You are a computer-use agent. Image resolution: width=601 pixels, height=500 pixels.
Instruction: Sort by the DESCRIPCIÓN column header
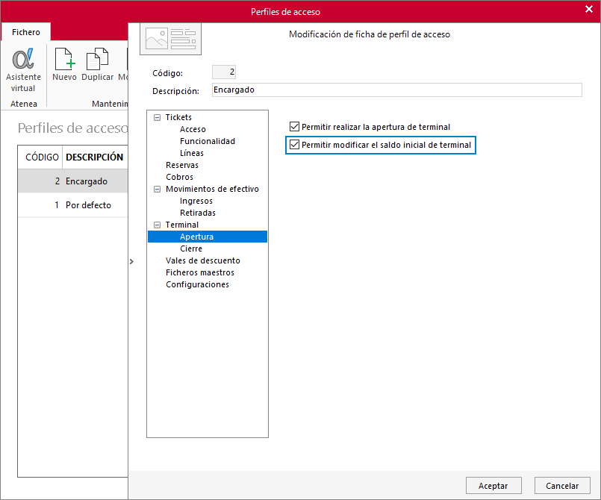tap(95, 157)
